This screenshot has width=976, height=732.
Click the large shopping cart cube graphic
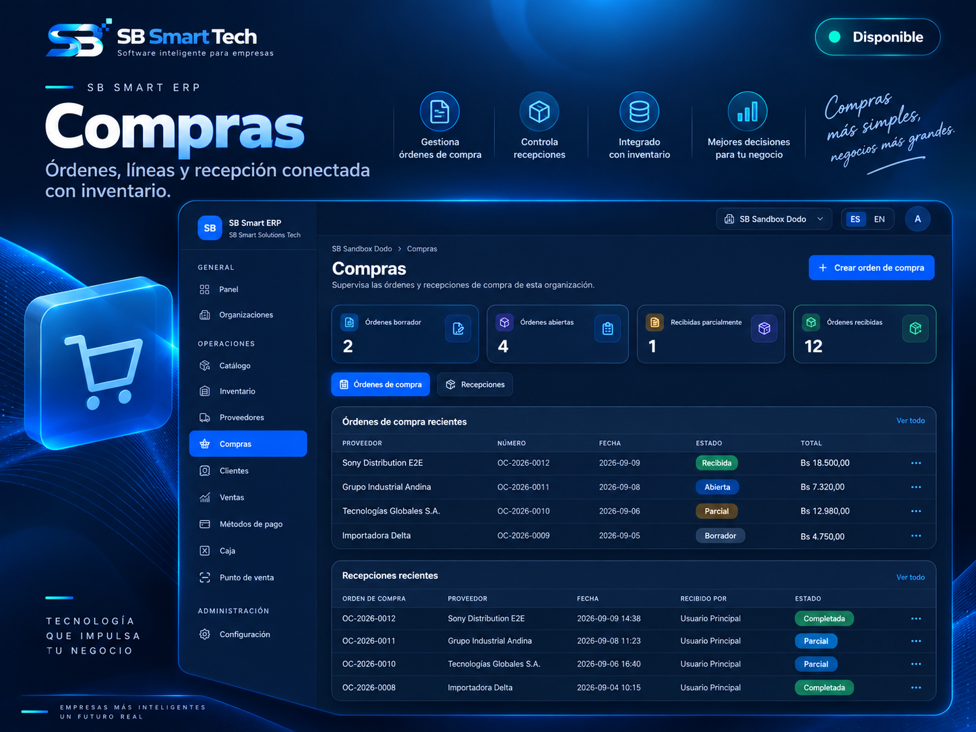click(98, 364)
